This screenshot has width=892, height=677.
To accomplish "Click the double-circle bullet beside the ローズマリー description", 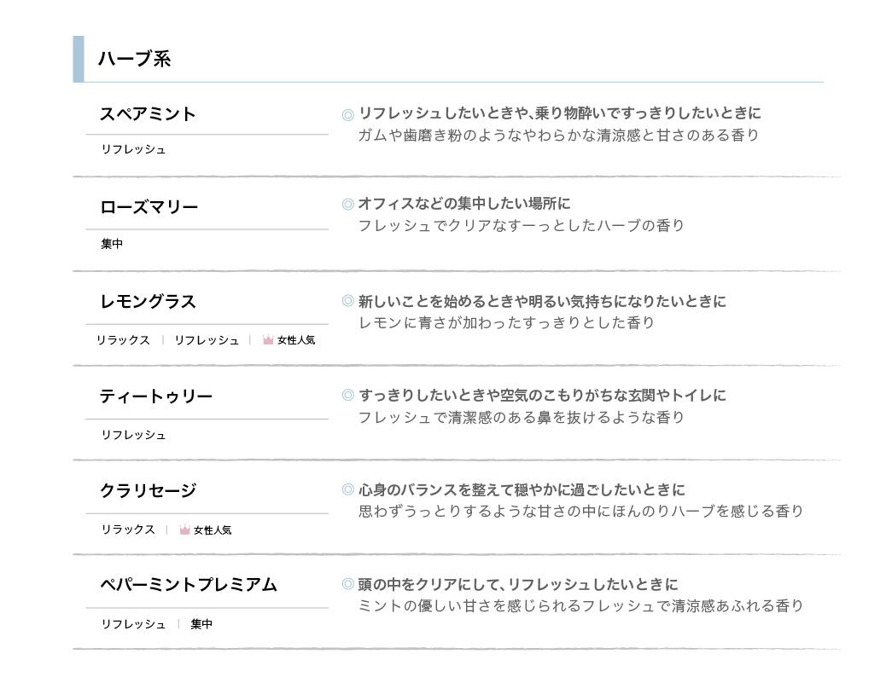I will coord(347,204).
